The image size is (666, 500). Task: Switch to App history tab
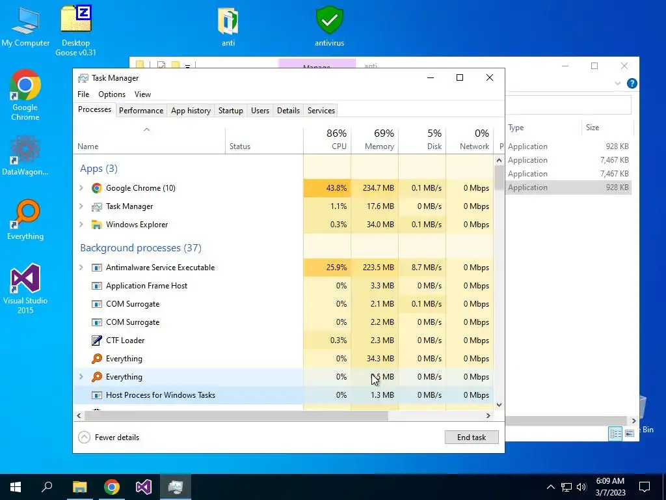pos(191,111)
